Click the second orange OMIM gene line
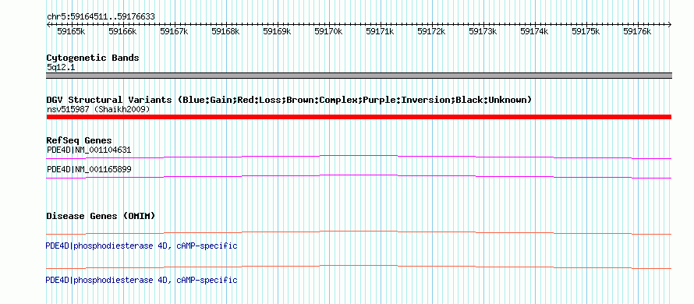Screen dimensions: 694x304 click(x=359, y=267)
